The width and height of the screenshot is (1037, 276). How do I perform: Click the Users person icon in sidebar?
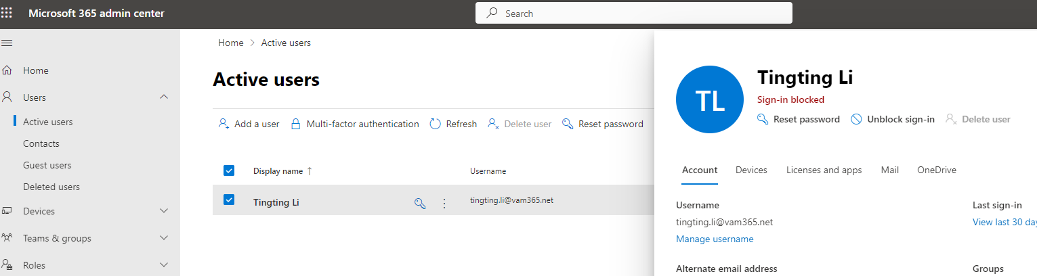[7, 97]
